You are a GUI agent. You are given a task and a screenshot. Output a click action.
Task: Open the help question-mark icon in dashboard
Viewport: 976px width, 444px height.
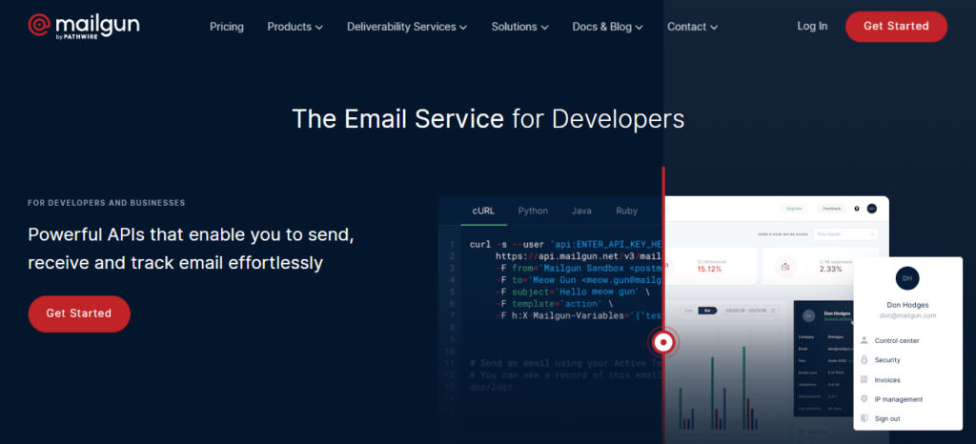point(857,209)
